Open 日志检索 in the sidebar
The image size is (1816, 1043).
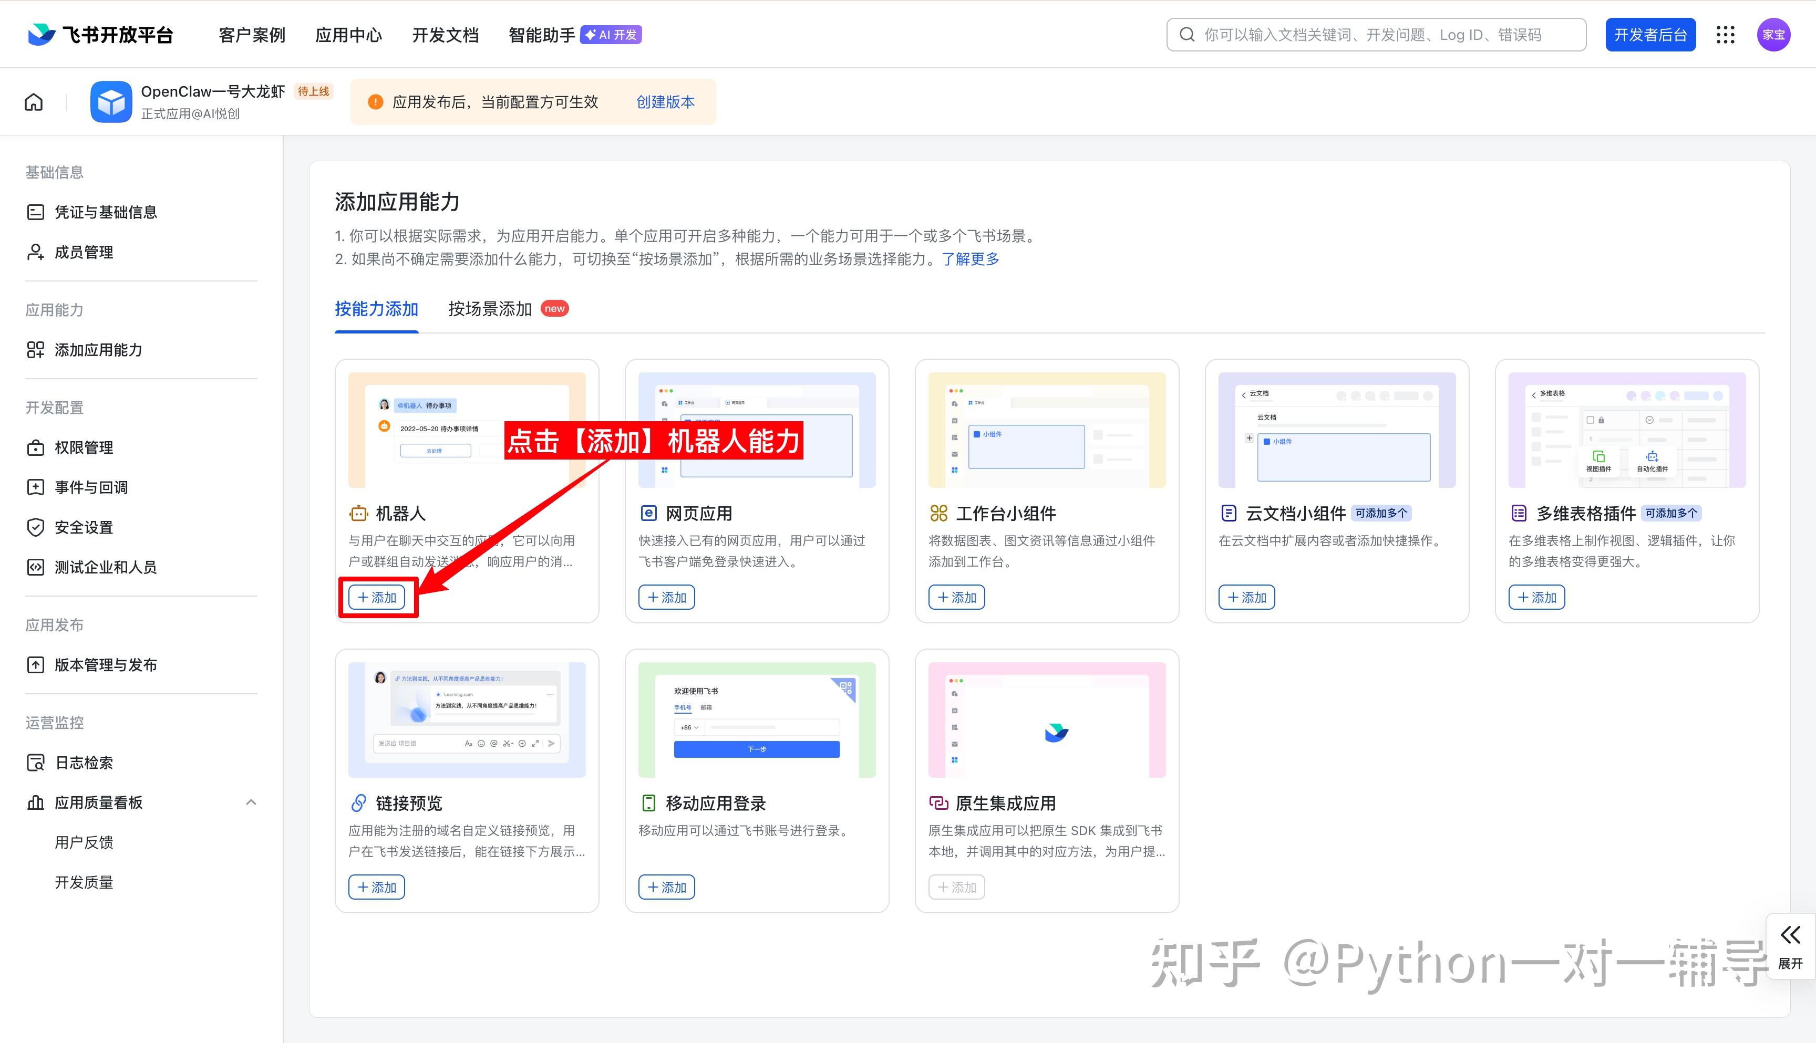point(84,762)
